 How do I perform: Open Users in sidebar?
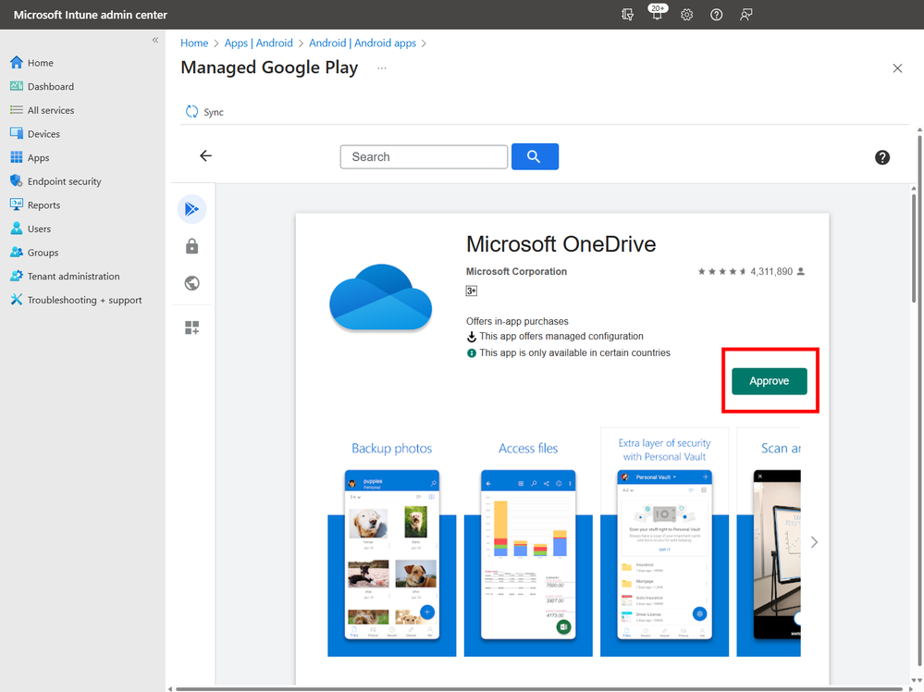[x=31, y=229]
